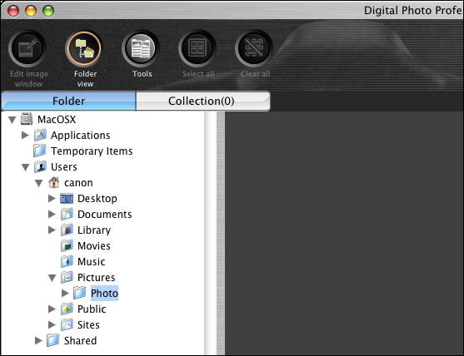Select the MacOSX drive icon

pos(27,119)
